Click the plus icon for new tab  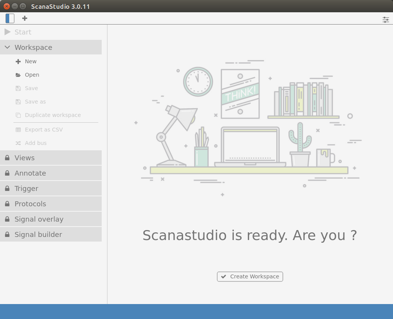point(25,18)
